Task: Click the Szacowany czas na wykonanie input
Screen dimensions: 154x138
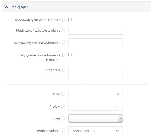Action: tap(96, 43)
